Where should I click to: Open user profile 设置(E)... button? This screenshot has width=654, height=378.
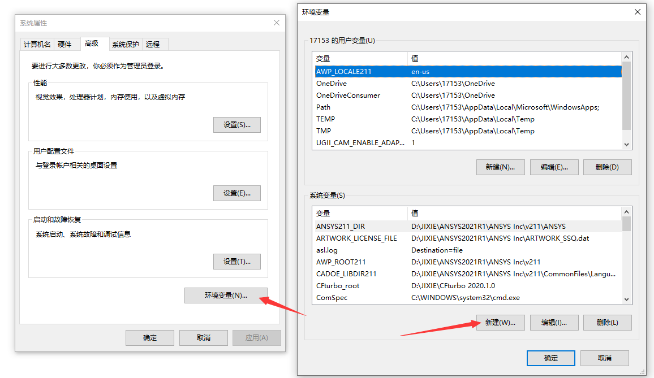coord(236,193)
